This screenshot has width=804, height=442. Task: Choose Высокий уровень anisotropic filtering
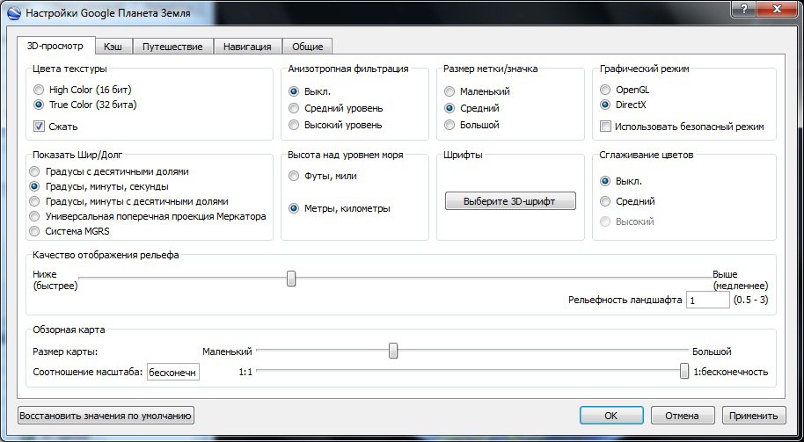coord(336,125)
